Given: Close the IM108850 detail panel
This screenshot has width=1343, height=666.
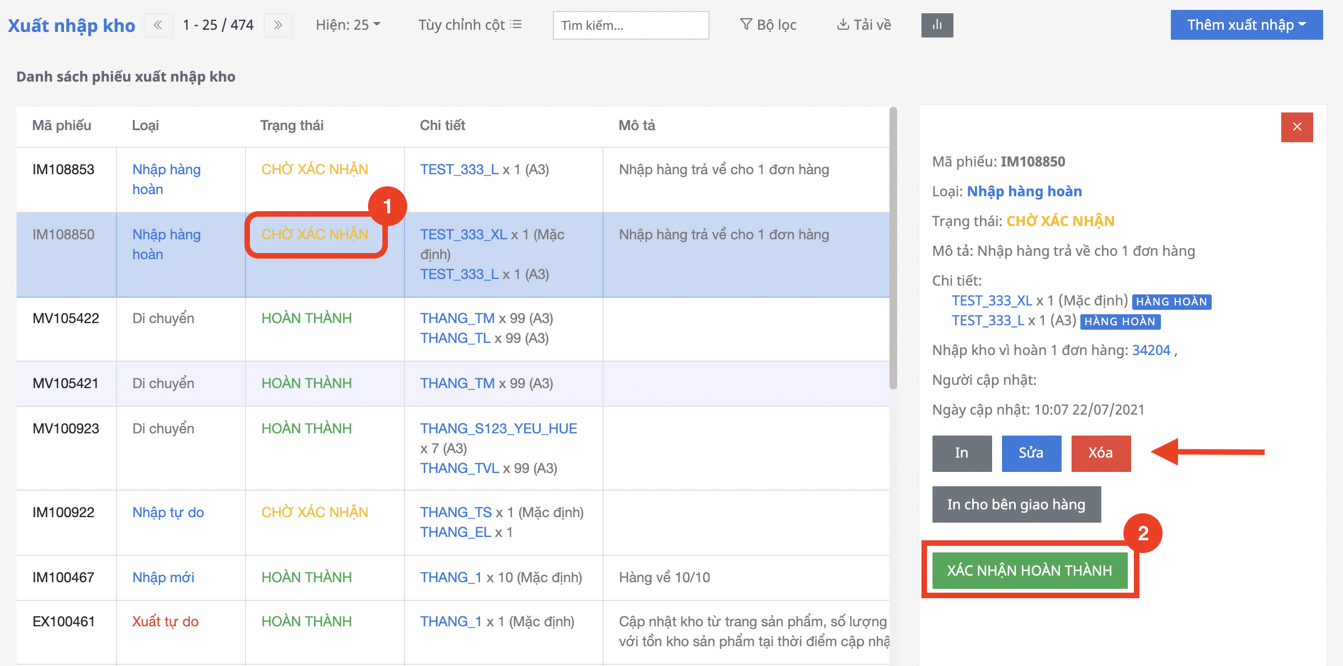Looking at the screenshot, I should pyautogui.click(x=1297, y=127).
